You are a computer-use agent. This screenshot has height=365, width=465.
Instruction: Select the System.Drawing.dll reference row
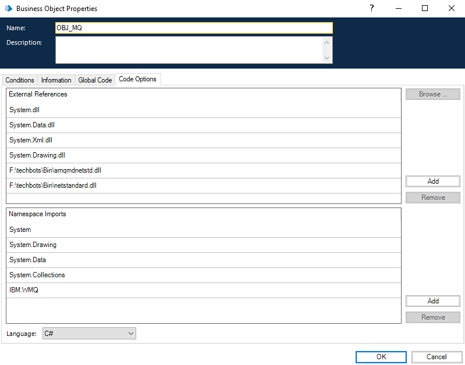tap(204, 155)
